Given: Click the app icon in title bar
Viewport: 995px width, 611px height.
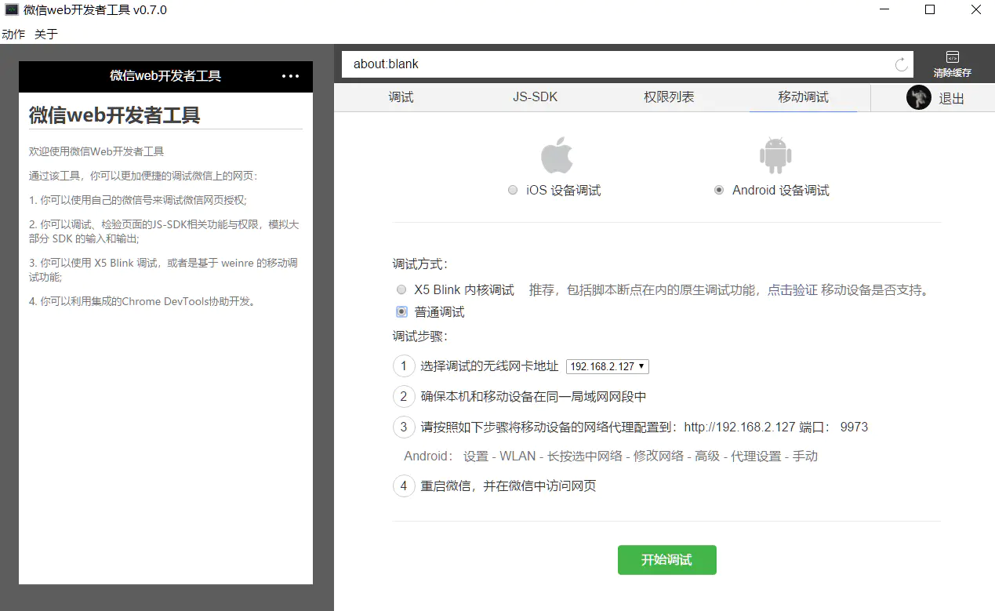Looking at the screenshot, I should pos(12,10).
